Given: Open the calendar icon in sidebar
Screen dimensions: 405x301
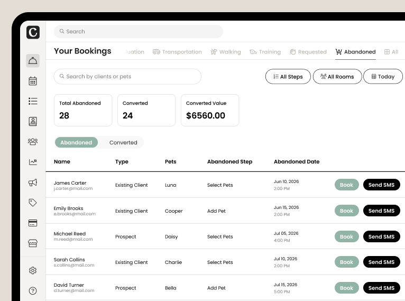Looking at the screenshot, I should (x=33, y=81).
